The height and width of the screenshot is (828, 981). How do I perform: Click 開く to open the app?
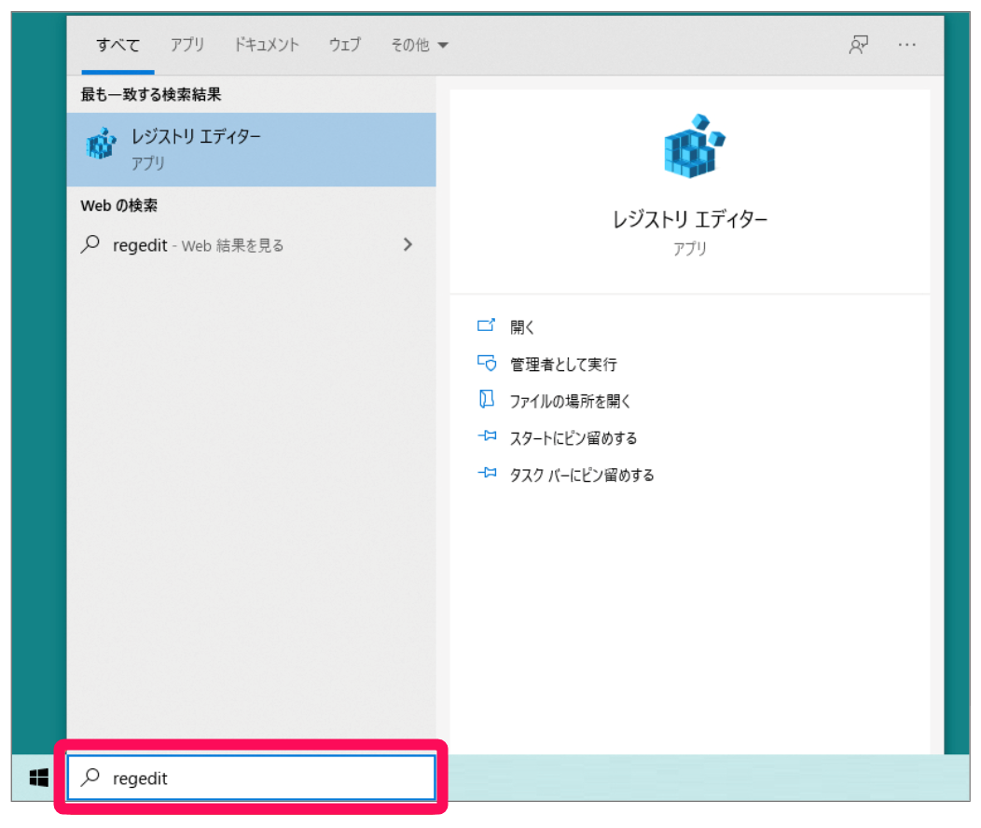[522, 327]
